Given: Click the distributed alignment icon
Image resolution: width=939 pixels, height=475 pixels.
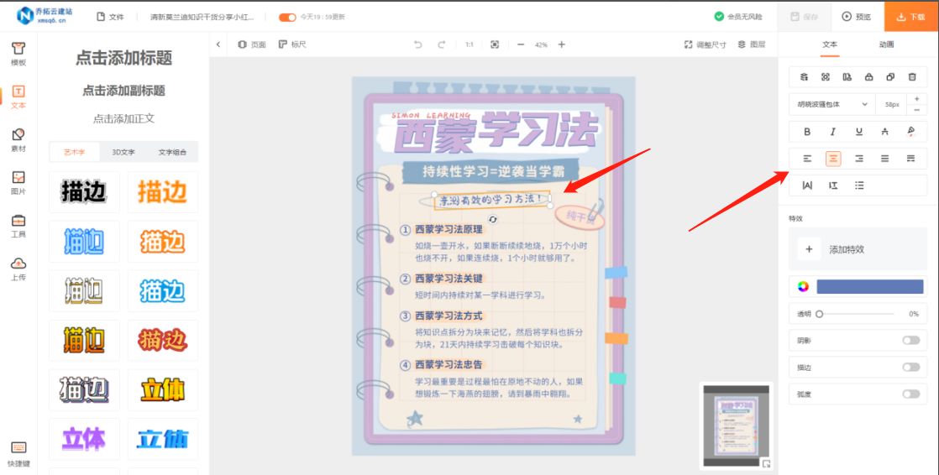Looking at the screenshot, I should (x=910, y=159).
